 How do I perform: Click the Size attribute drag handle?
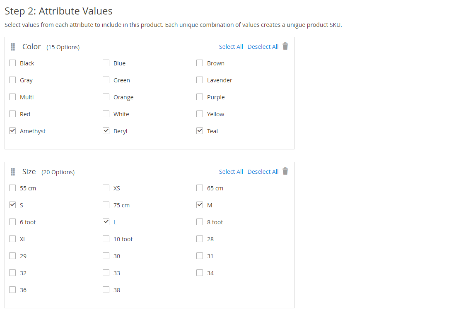pyautogui.click(x=13, y=172)
